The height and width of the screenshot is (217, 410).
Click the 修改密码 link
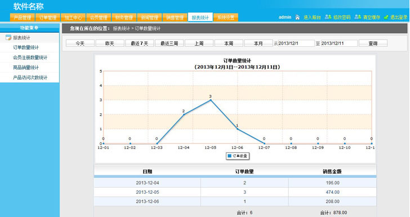tap(342, 17)
